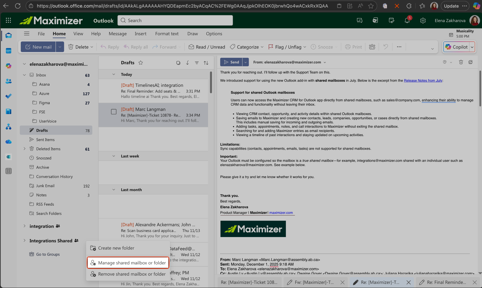The height and width of the screenshot is (288, 482).
Task: Select Manage shared mailbox or folder
Action: click(128, 263)
